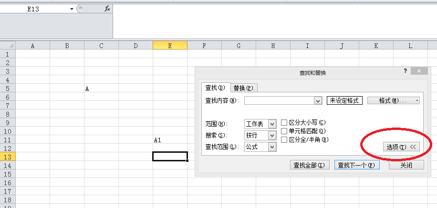
Task: Switch to the 替换(P) tab
Action: click(243, 88)
